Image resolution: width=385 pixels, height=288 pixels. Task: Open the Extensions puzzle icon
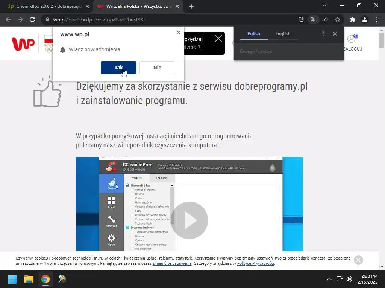(x=353, y=19)
